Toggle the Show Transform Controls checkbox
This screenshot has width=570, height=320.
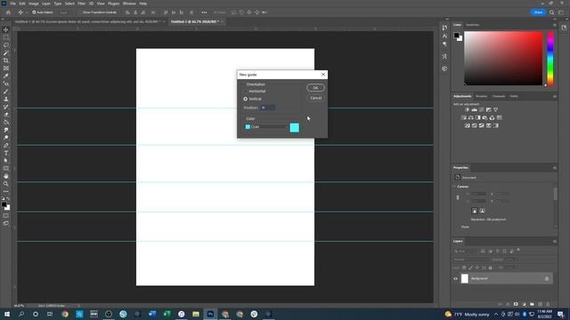[80, 12]
